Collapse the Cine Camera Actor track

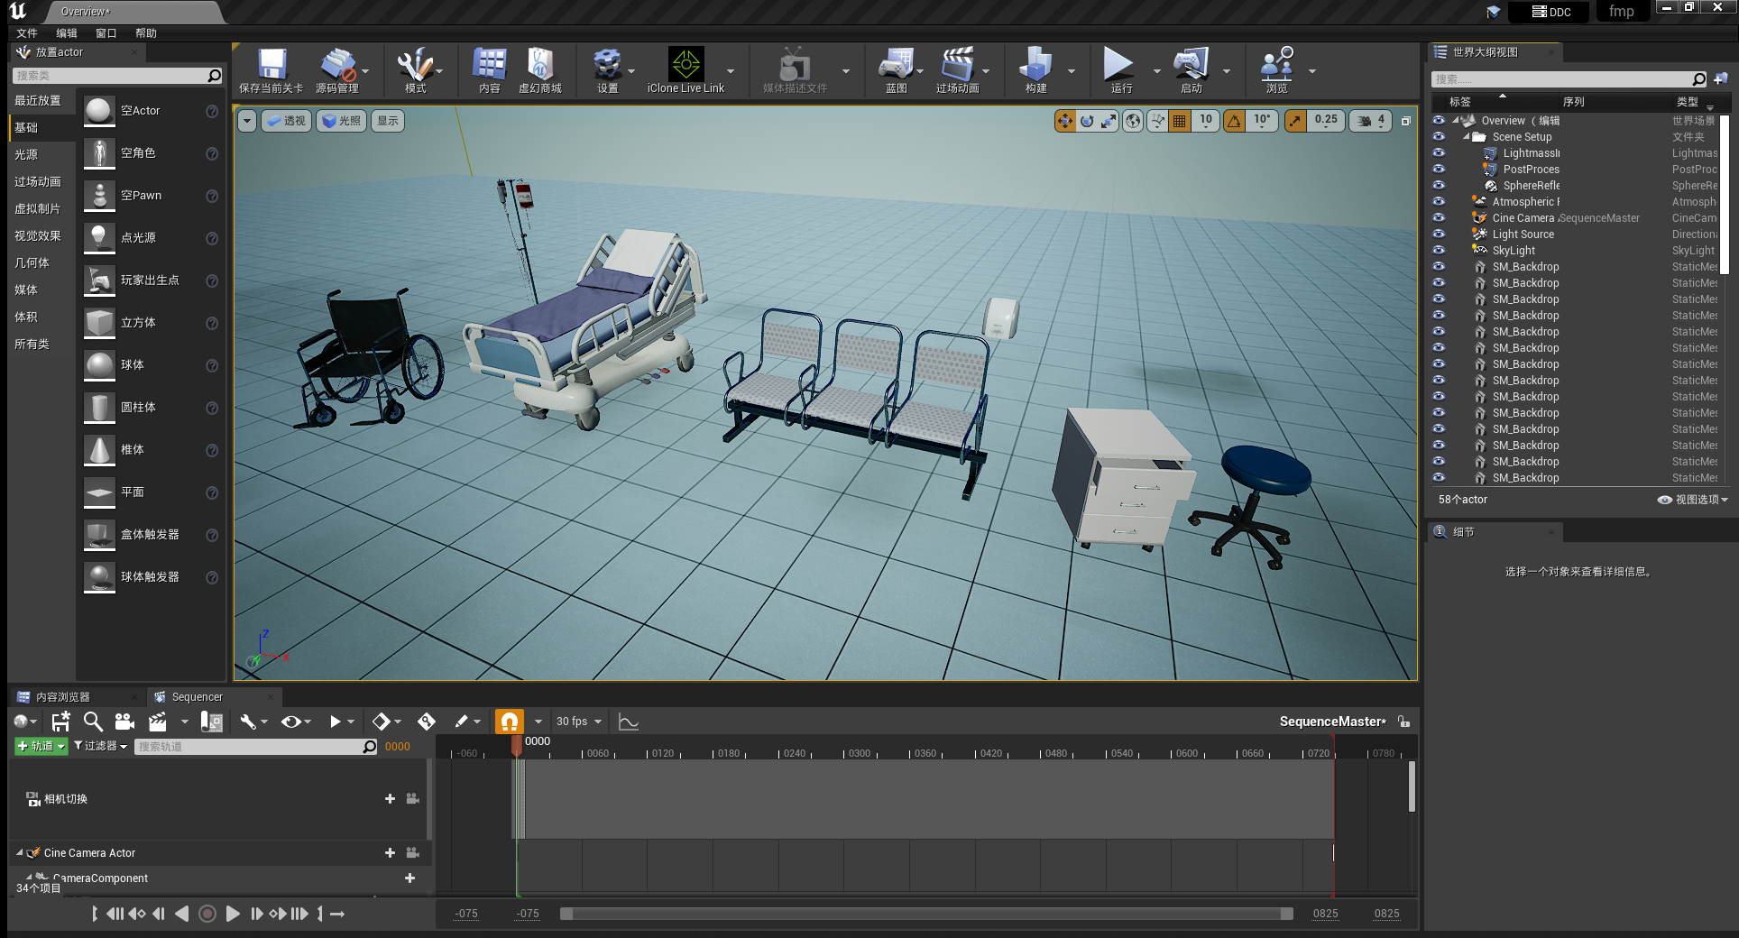point(20,852)
